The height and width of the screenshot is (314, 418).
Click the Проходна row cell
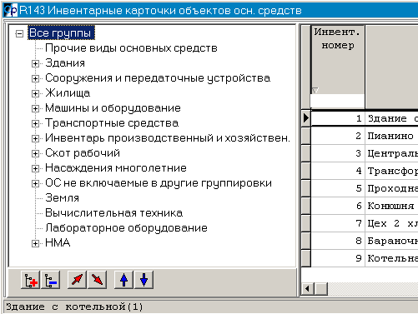(x=392, y=188)
